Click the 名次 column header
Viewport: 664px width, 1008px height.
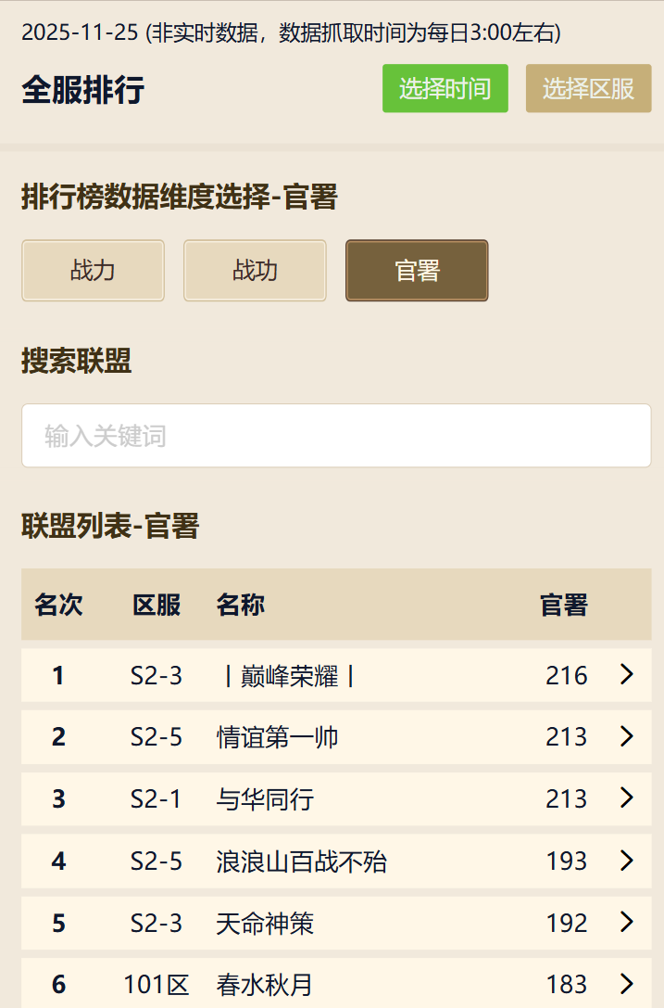(58, 606)
